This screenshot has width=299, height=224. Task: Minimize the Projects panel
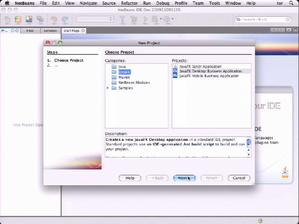[12, 30]
